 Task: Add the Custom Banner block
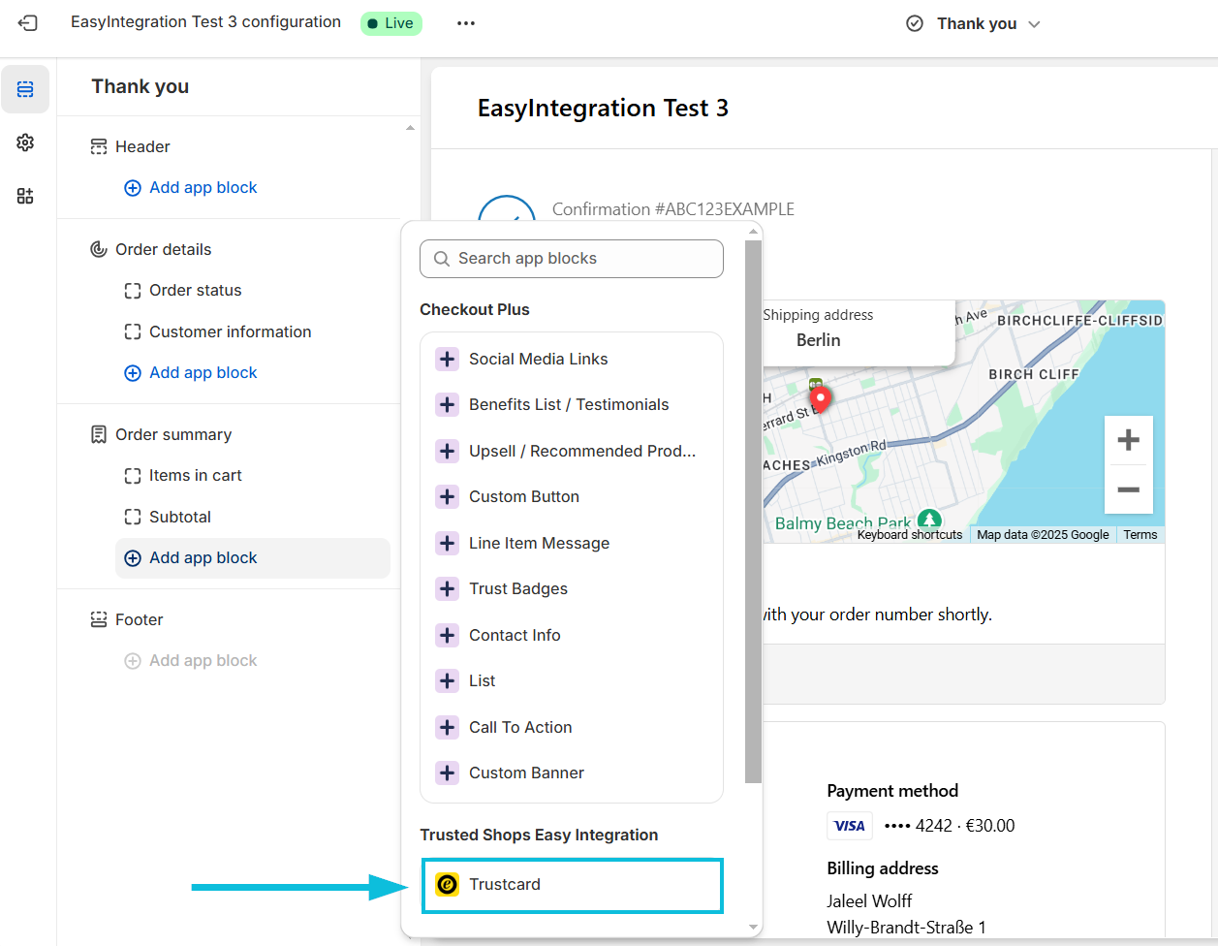[x=572, y=773]
